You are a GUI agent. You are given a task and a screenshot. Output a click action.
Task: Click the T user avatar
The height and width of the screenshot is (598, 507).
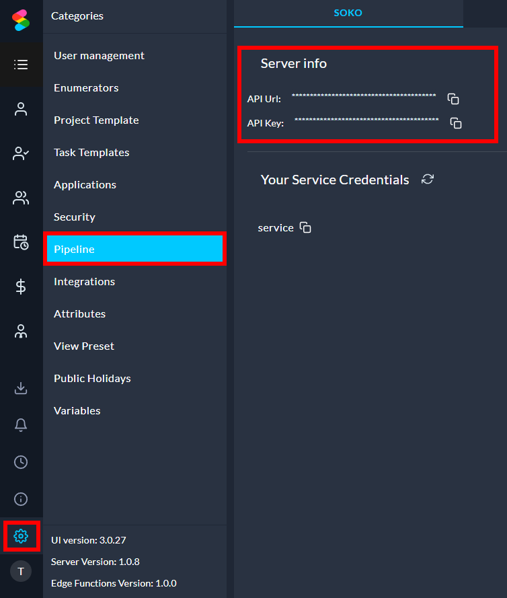pyautogui.click(x=21, y=571)
